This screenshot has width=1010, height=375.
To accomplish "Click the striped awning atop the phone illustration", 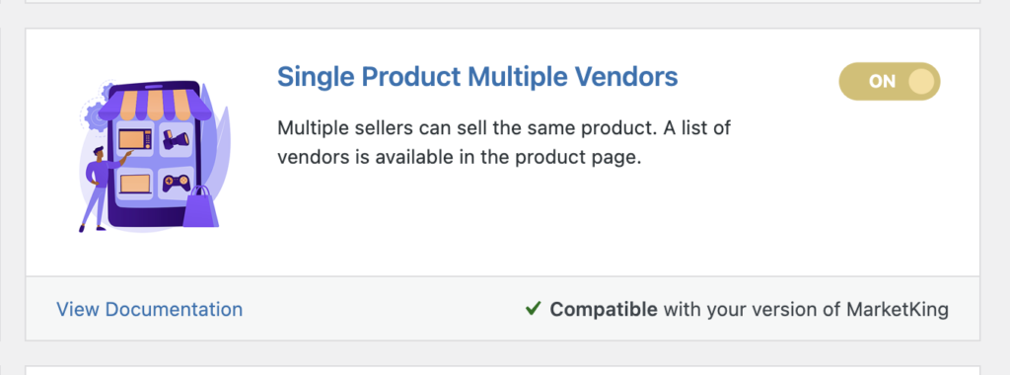I will (155, 105).
